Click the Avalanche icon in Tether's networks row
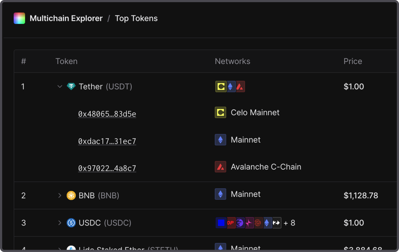The image size is (399, 252). (240, 86)
